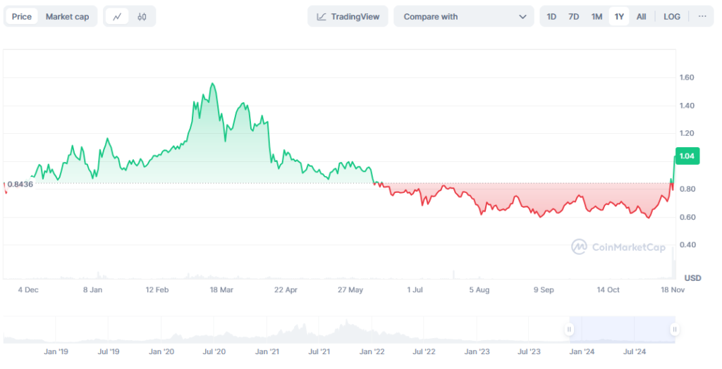Switch to the Market cap tab
Viewport: 722px width, 369px height.
(x=68, y=16)
